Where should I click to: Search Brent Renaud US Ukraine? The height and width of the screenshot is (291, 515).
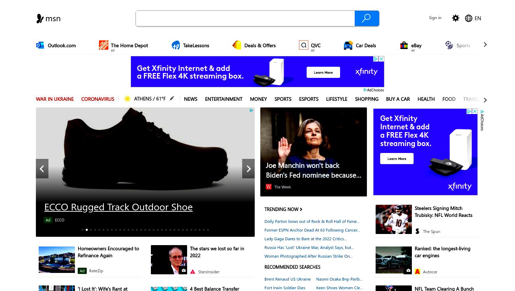(x=287, y=279)
